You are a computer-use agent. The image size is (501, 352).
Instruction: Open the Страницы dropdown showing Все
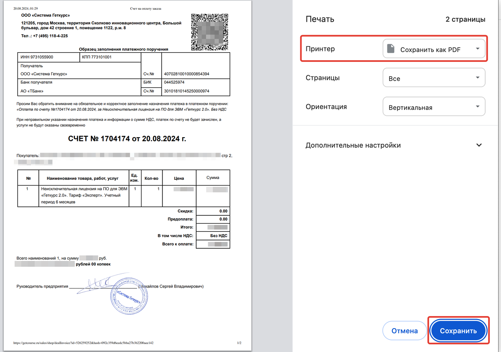(434, 78)
